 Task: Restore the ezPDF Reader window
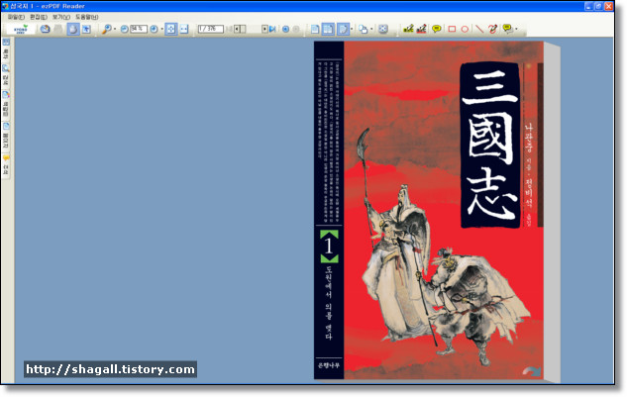point(598,6)
